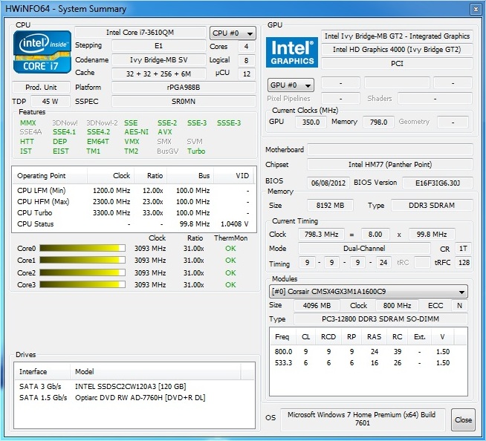Image resolution: width=486 pixels, height=441 pixels.
Task: Click the Model column header in Drives
Action: [155, 371]
